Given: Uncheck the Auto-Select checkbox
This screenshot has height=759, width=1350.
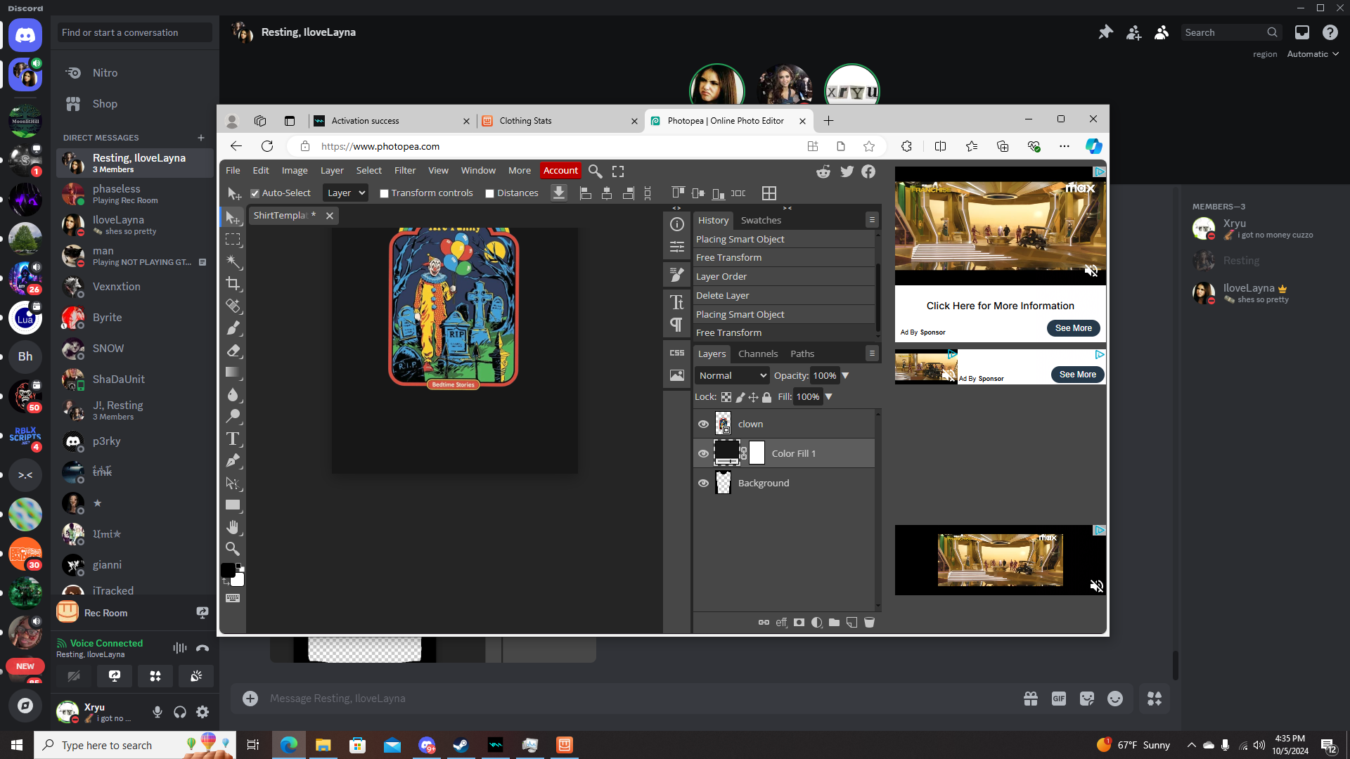Looking at the screenshot, I should 255,193.
